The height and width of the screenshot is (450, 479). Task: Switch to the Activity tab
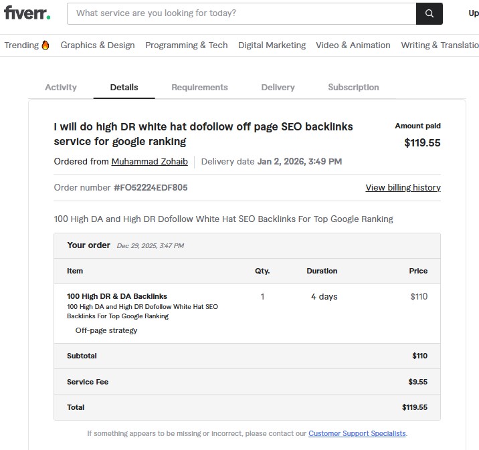tap(61, 88)
